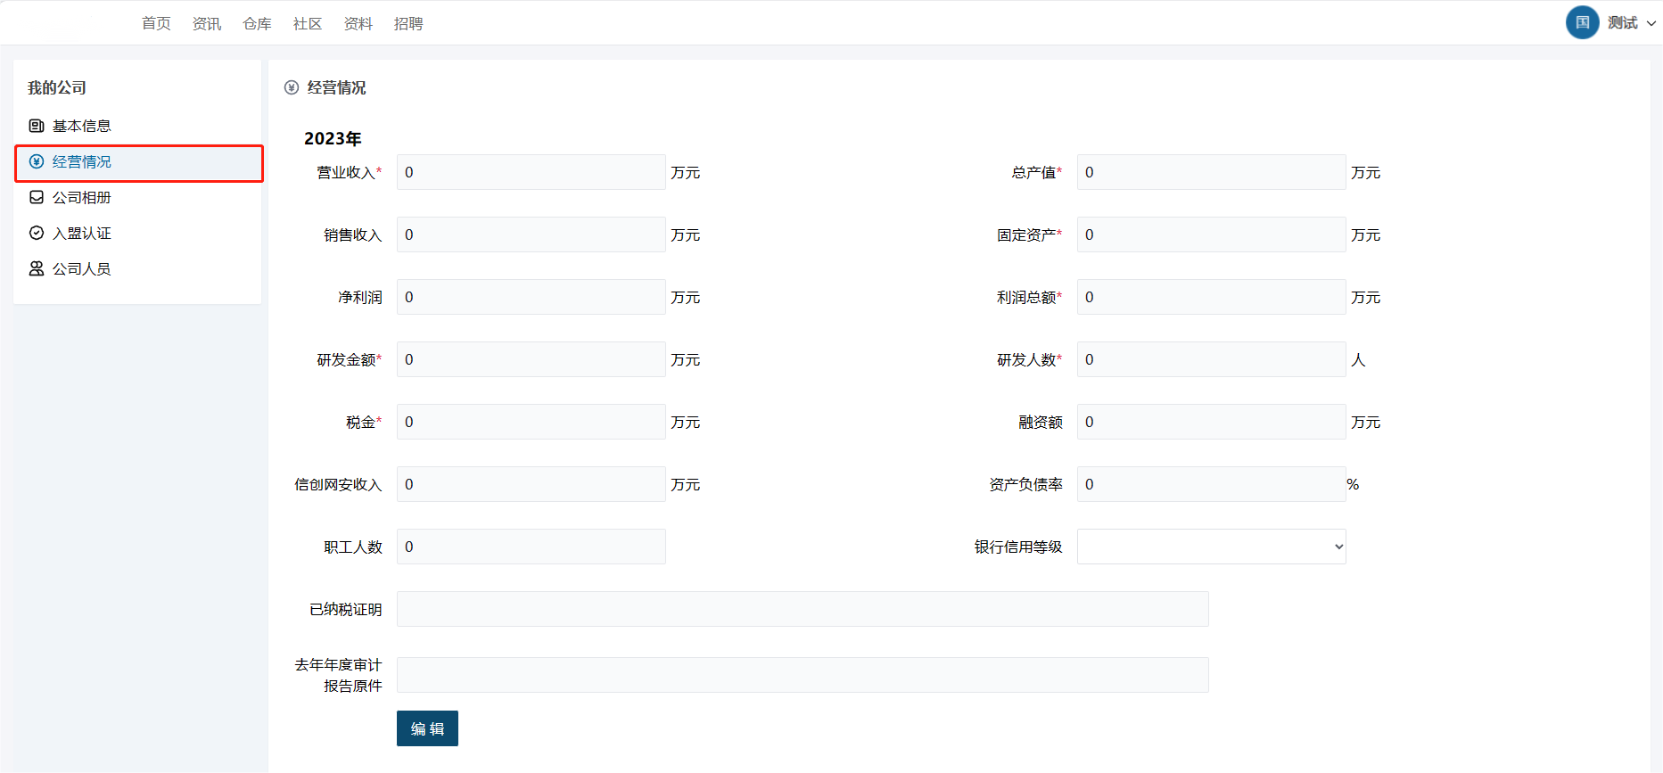This screenshot has width=1663, height=773.
Task: Select the 已纳税证明 field
Action: pos(803,609)
